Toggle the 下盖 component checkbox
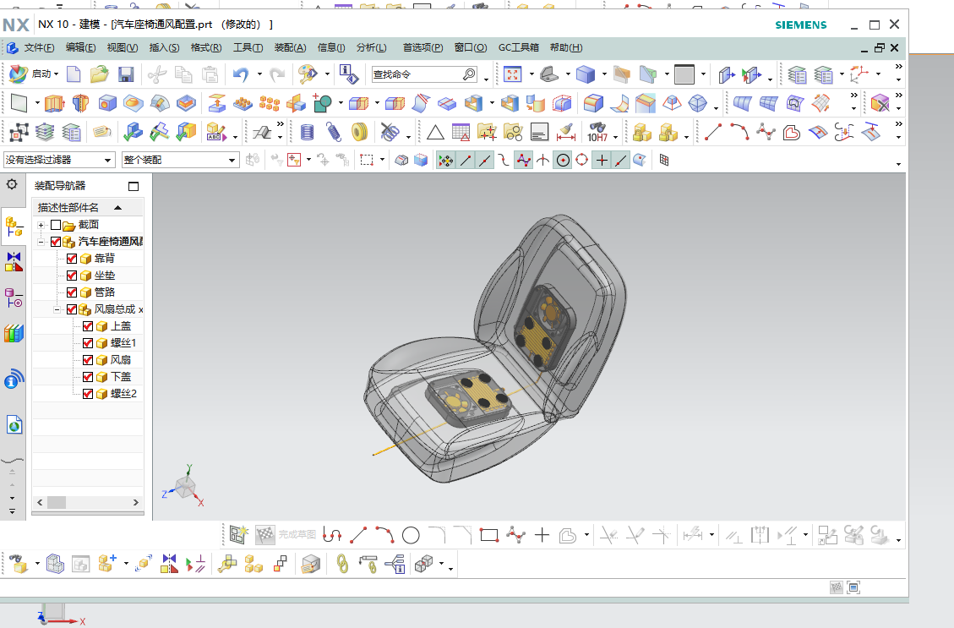Screen dimensions: 954x628 pyautogui.click(x=88, y=377)
